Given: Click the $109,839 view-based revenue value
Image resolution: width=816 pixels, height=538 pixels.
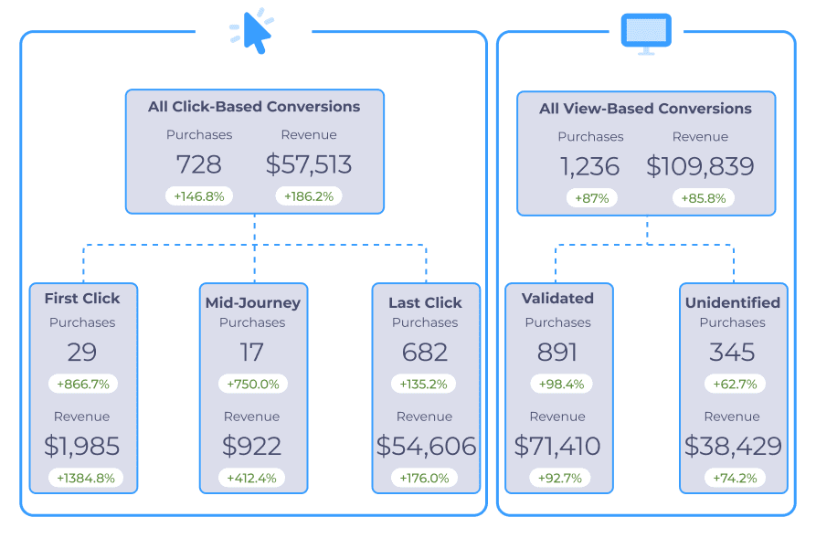Looking at the screenshot, I should coord(700,166).
